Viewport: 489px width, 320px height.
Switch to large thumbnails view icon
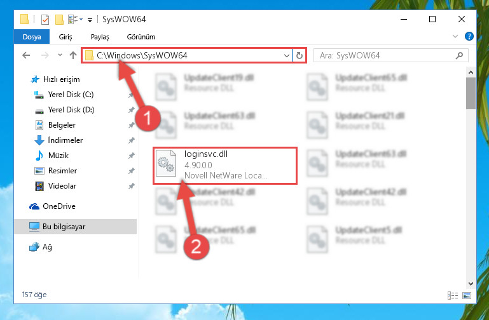point(467,296)
